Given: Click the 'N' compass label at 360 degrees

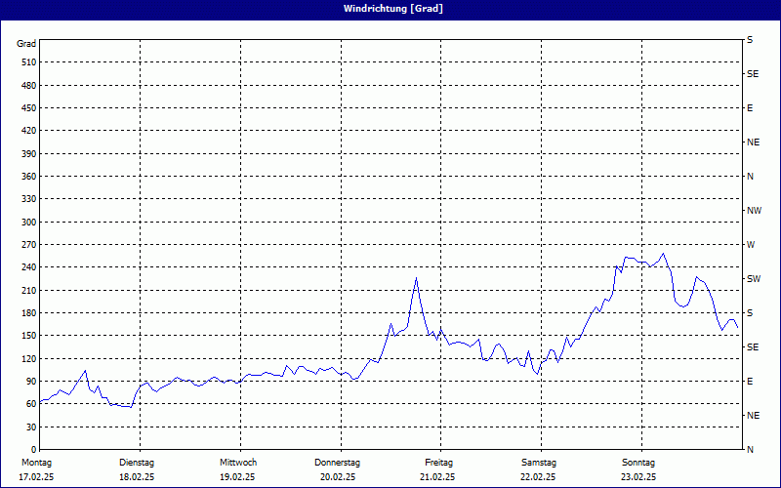Looking at the screenshot, I should pyautogui.click(x=751, y=177).
